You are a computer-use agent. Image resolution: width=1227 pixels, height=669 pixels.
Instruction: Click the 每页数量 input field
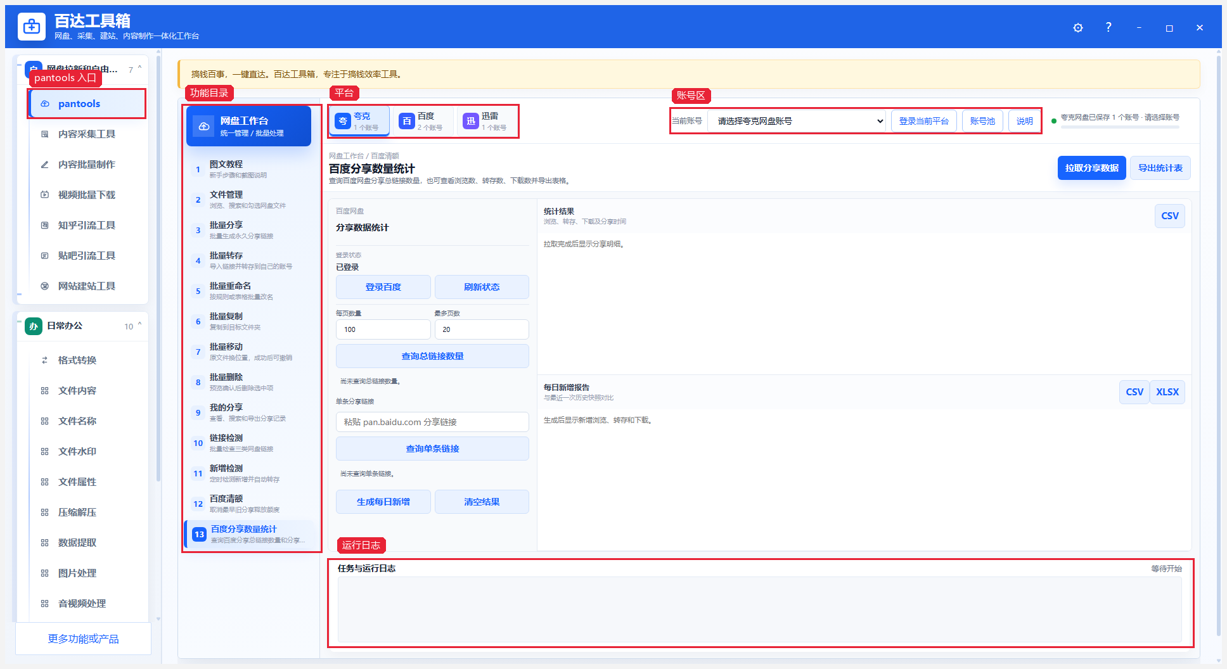383,329
